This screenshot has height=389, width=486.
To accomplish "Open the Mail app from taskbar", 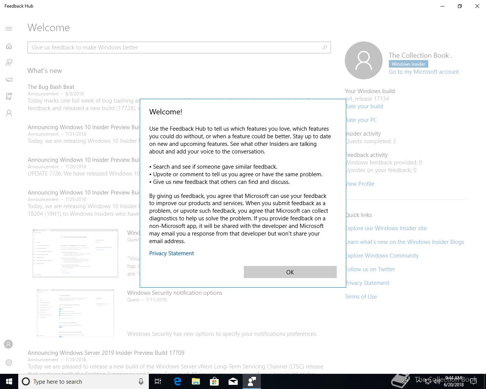I will click(x=233, y=381).
